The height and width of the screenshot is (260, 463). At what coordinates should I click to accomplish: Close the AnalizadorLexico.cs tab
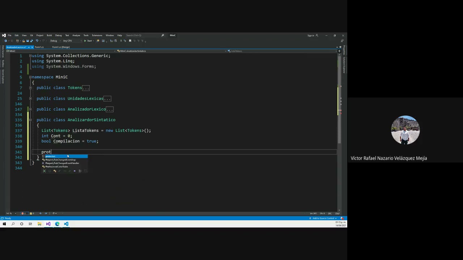[x=32, y=47]
